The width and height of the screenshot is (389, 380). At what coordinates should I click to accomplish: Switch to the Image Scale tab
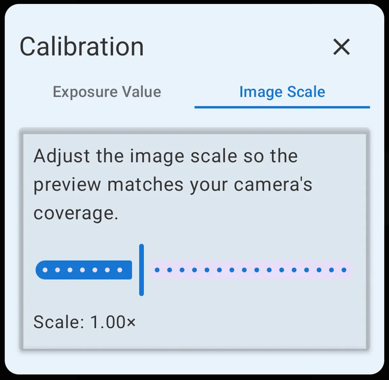(282, 92)
